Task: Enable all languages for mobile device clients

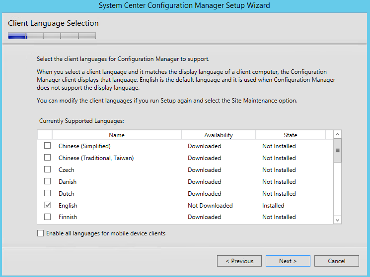Action: pyautogui.click(x=41, y=233)
